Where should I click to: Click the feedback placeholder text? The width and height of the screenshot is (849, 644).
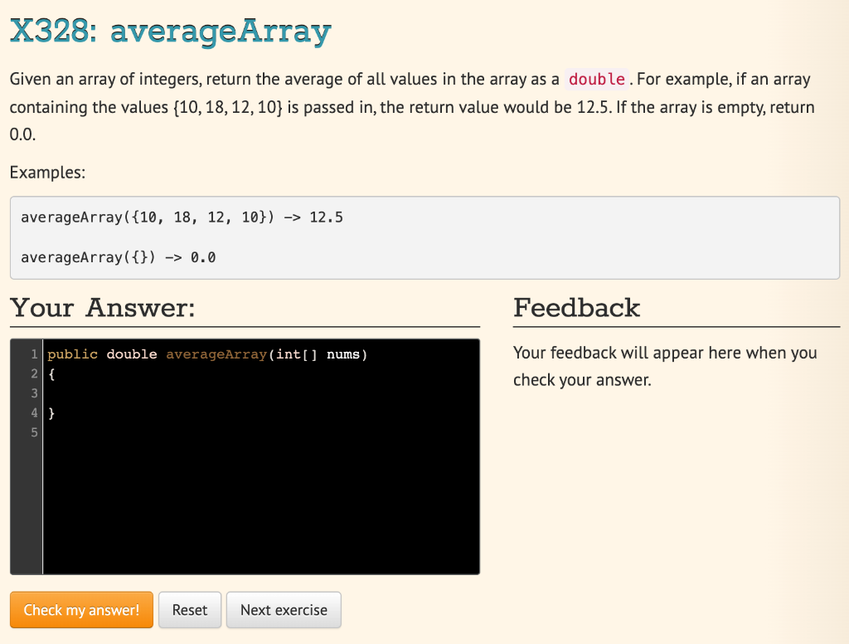tap(664, 365)
